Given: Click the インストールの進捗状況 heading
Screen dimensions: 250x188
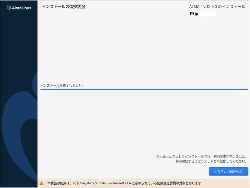Looking at the screenshot, I should coord(63,7).
